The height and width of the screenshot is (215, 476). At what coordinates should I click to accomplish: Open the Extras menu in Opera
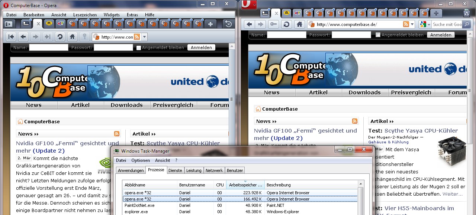click(x=132, y=15)
